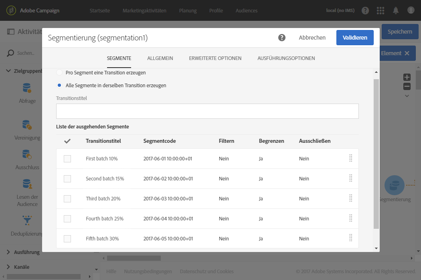Select the Abfrage activity icon
Screen dimensions: 421x280
27,88
